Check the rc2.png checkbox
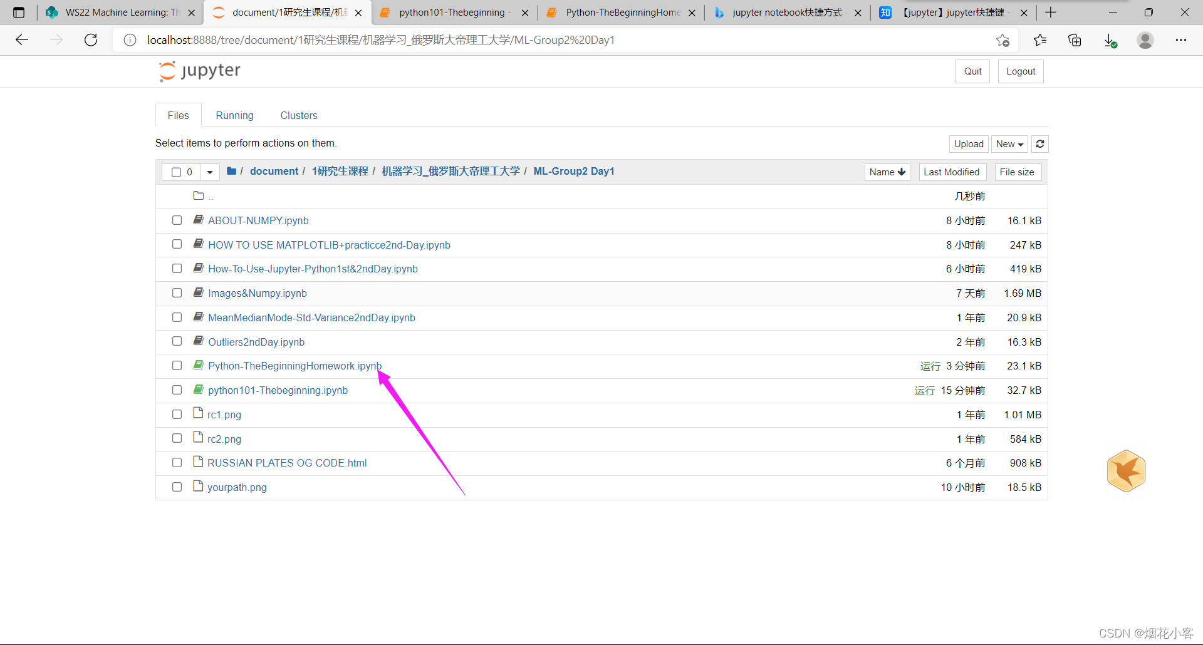 point(177,438)
